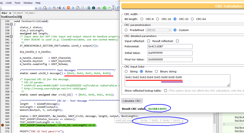Click the magnifier search icon in toolbar
The image size is (244, 133).
coord(45,8)
